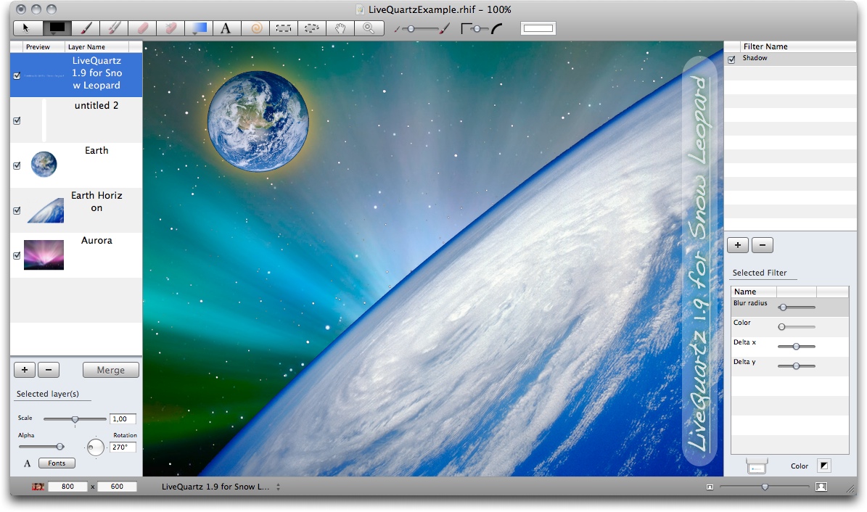Select the text tool letter A
This screenshot has height=512, width=867.
[x=226, y=28]
